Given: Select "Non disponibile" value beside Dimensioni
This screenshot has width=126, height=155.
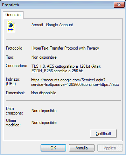Looking at the screenshot, I should (44, 93).
